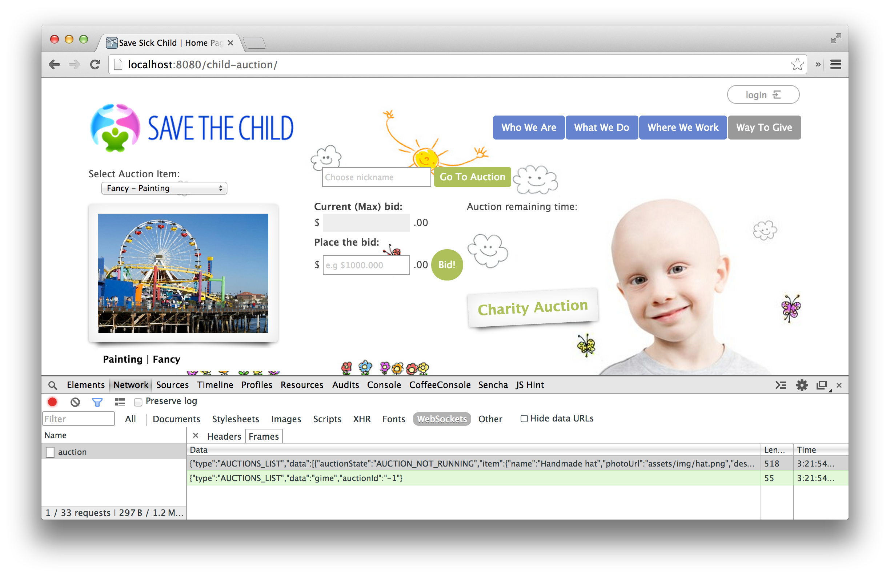This screenshot has height=577, width=890.
Task: Click the green Bid! button
Action: [x=447, y=265]
